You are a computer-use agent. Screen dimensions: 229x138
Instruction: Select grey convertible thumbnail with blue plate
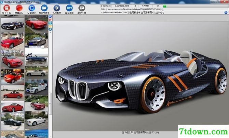coord(36,40)
